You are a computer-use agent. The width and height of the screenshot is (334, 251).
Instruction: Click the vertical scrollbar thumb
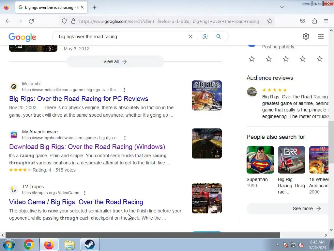click(331, 142)
